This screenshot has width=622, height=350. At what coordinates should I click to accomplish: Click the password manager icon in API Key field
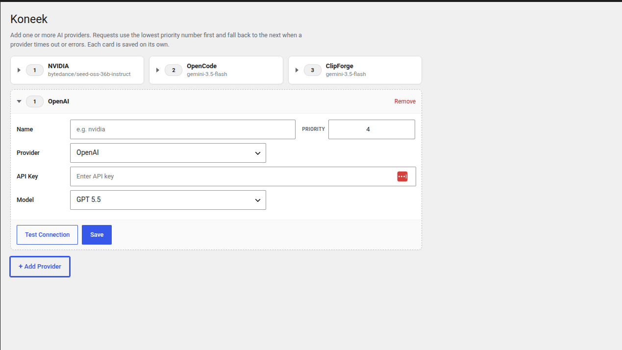[x=402, y=176]
